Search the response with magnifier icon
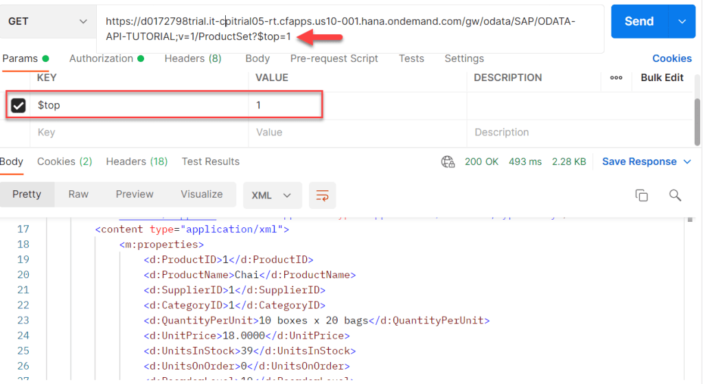Screen dimensions: 703x384 tap(675, 195)
